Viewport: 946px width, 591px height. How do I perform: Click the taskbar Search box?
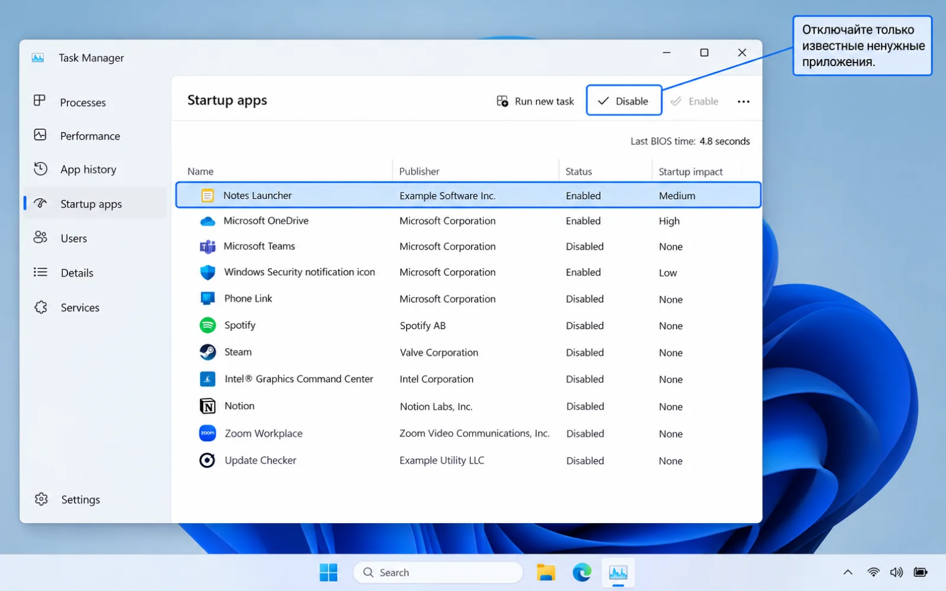438,572
